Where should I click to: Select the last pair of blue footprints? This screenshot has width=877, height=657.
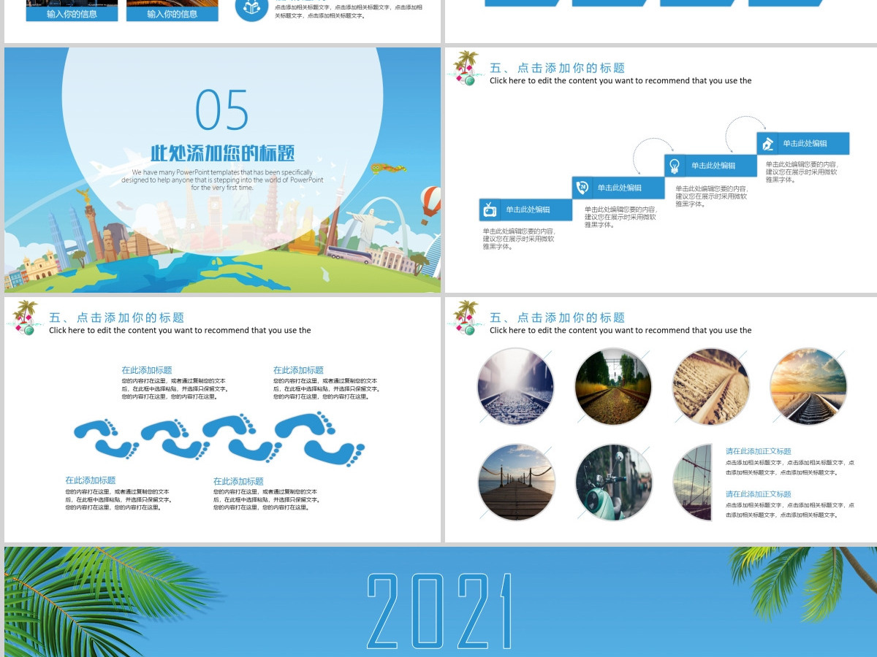[x=319, y=439]
